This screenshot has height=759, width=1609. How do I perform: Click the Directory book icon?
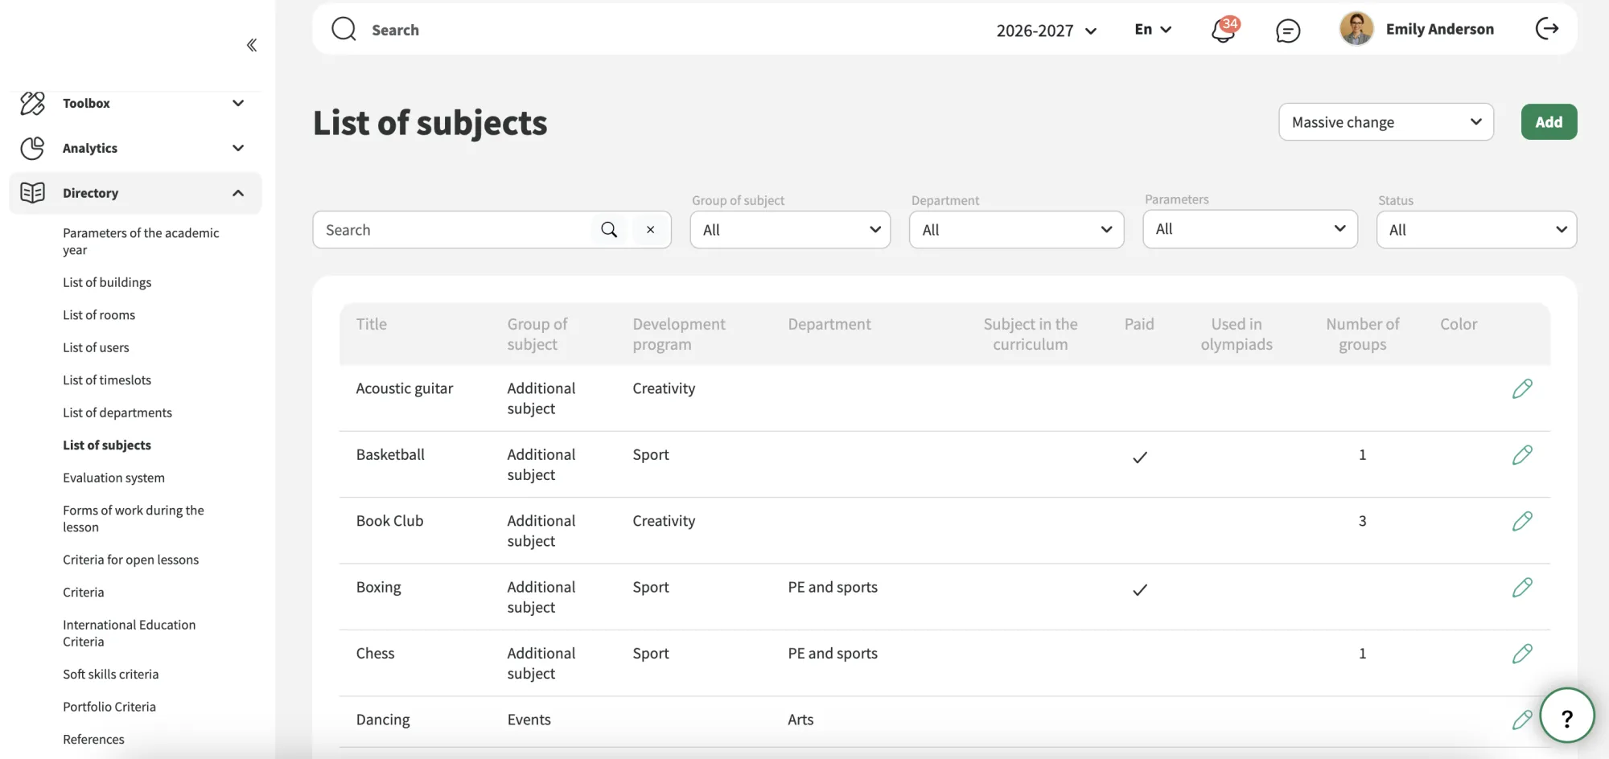tap(32, 193)
